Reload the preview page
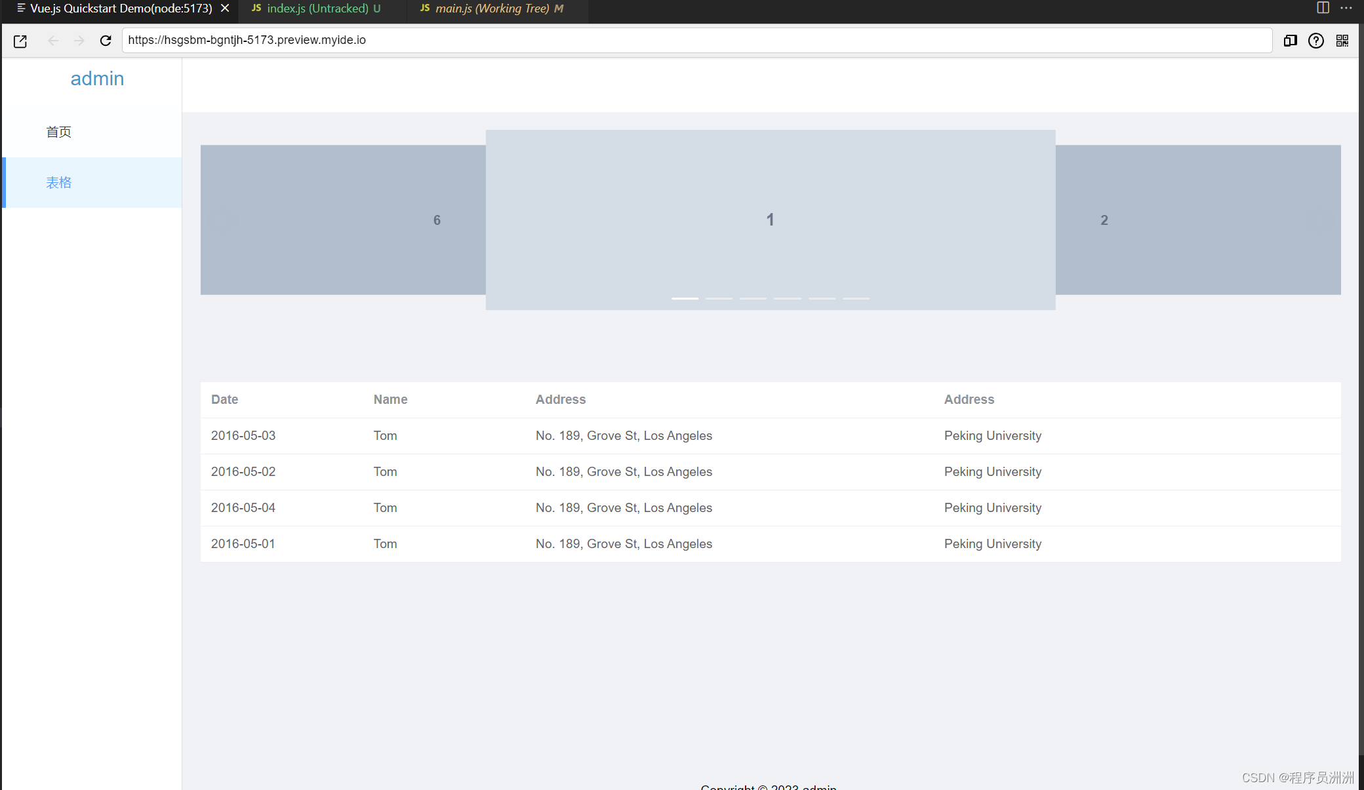 pyautogui.click(x=106, y=41)
